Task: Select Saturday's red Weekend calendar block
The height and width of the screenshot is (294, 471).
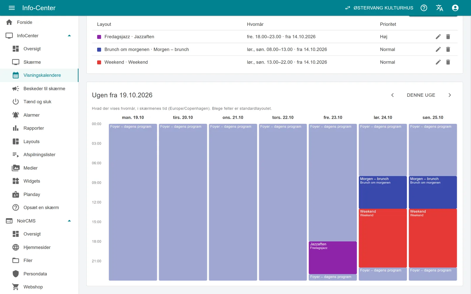Action: coord(383,238)
